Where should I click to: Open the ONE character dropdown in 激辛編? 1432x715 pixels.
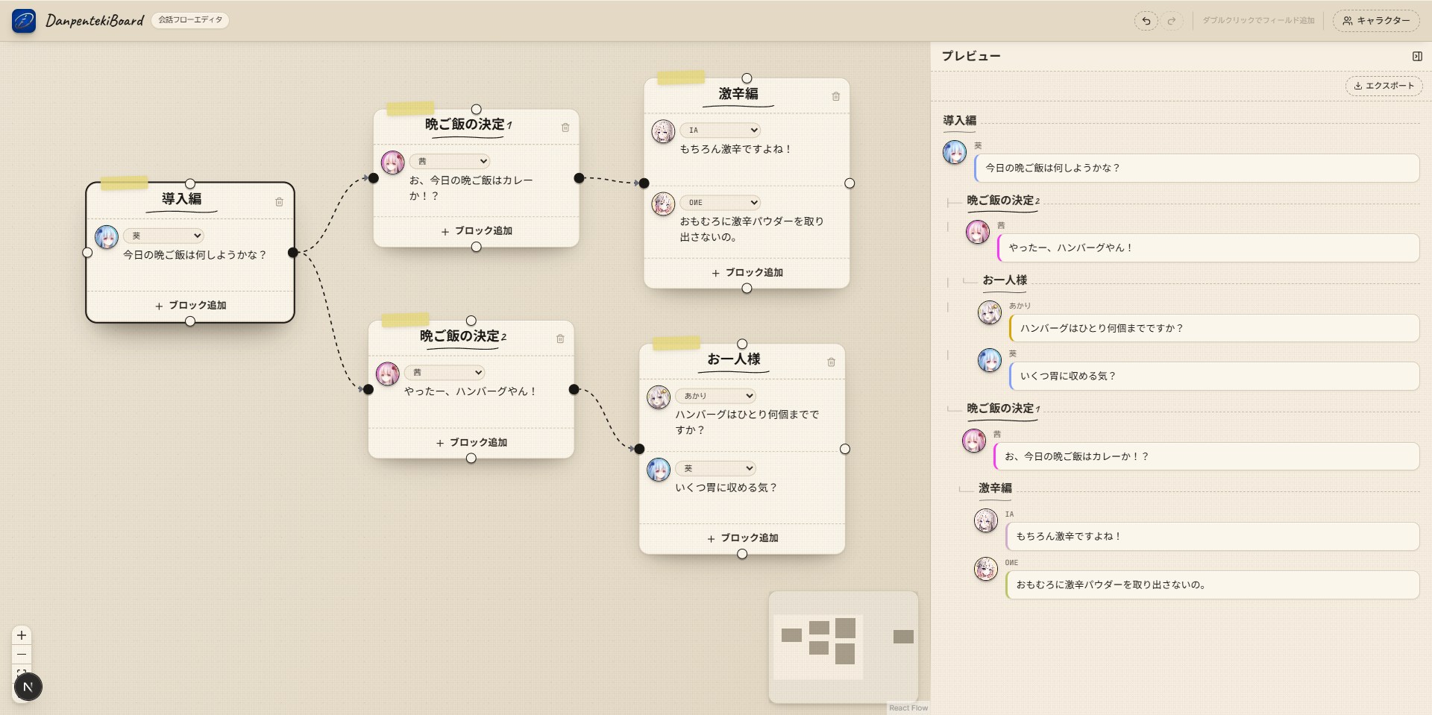pos(720,202)
